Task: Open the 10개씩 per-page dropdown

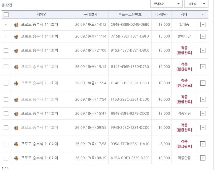Action: tap(196, 4)
